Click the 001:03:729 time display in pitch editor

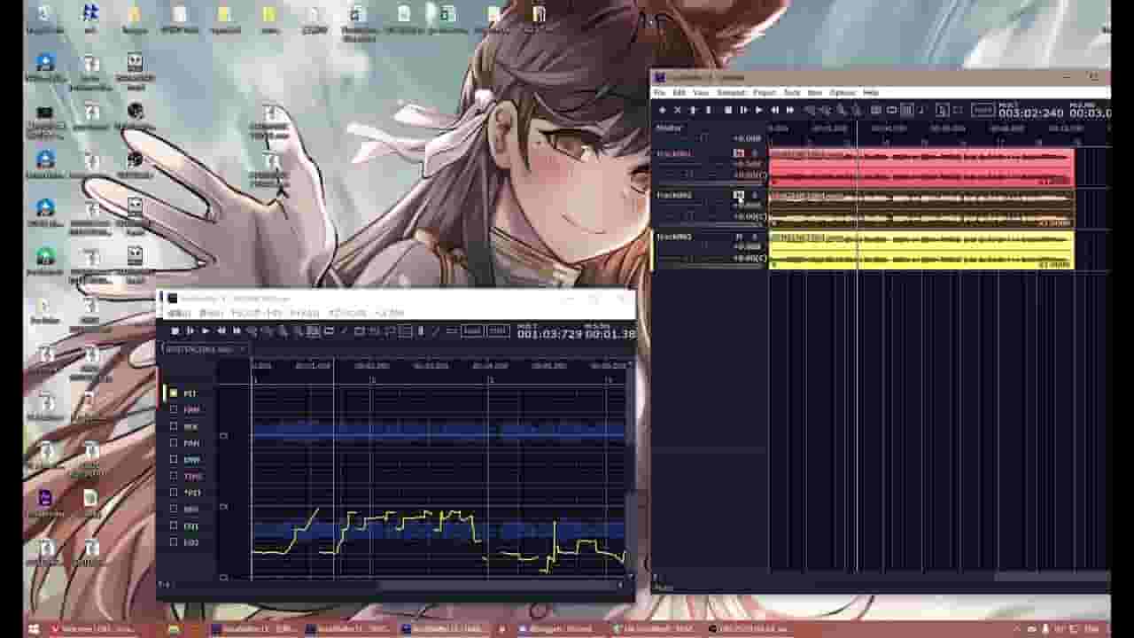[549, 333]
